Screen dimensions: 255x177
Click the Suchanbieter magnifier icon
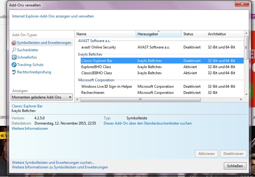click(x=14, y=50)
